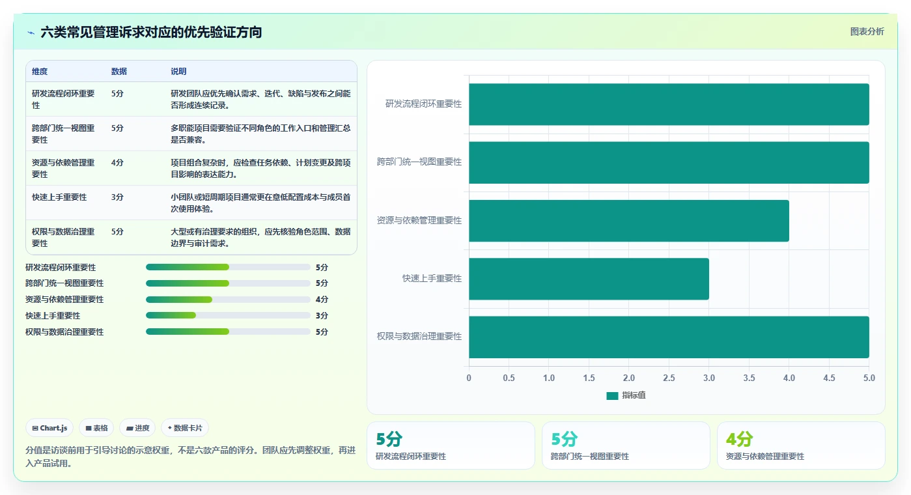The image size is (911, 495).
Task: Click the 图表分析 label in the header
Action: point(867,31)
